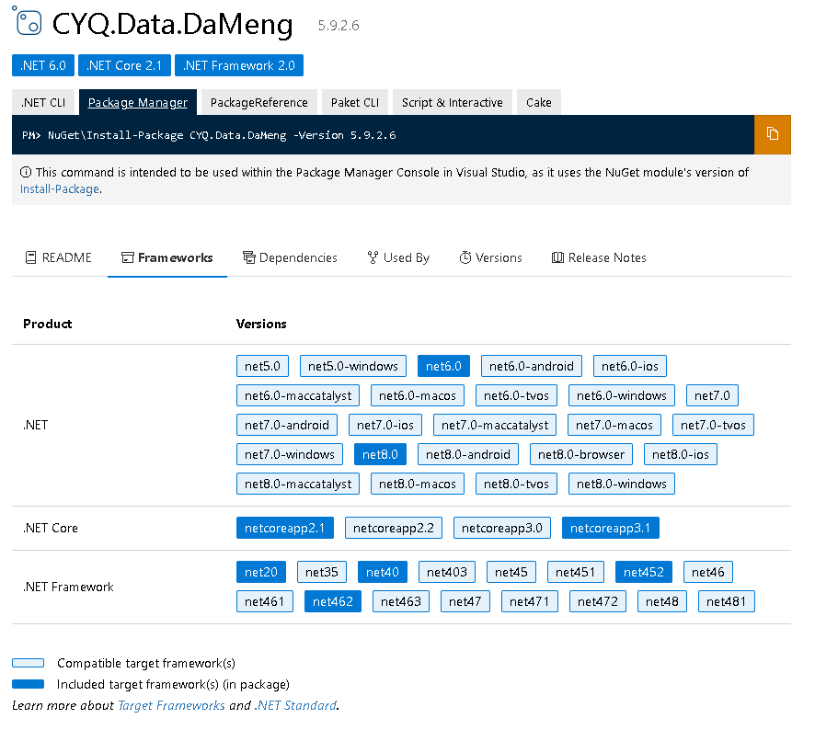Open the README tab icon
Image resolution: width=815 pixels, height=730 pixels.
[x=28, y=257]
